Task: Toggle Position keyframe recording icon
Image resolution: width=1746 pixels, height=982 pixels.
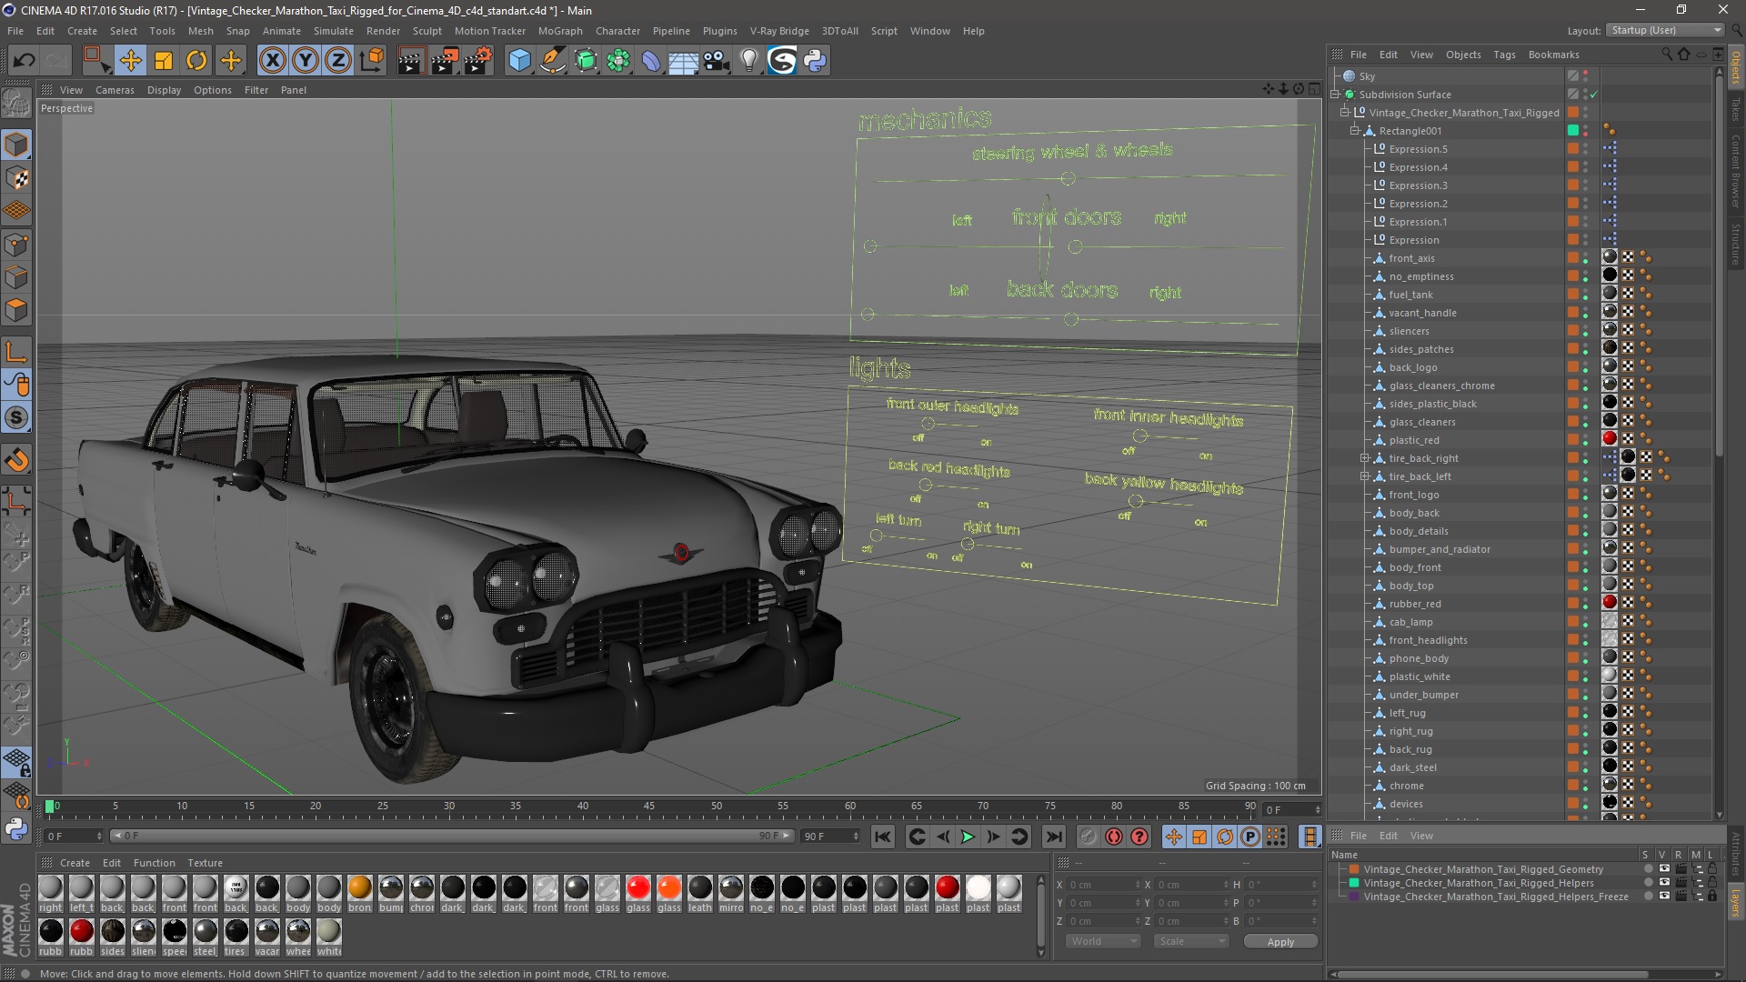Action: (1174, 837)
